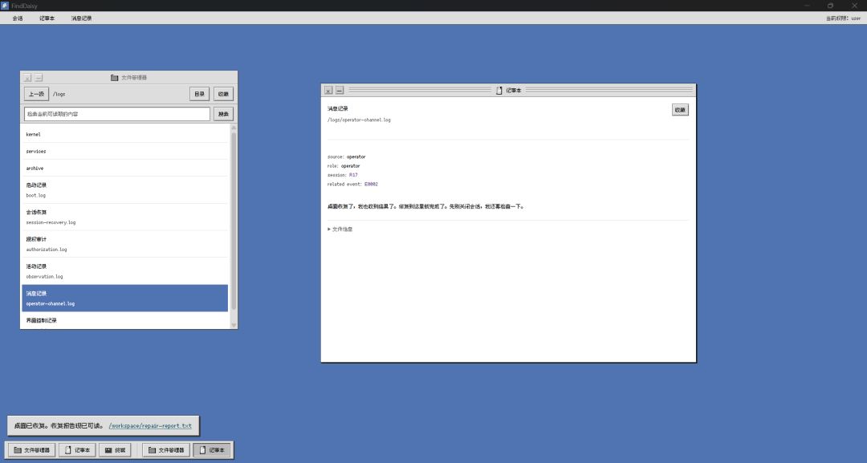Go up with the 上一级 button

click(36, 94)
